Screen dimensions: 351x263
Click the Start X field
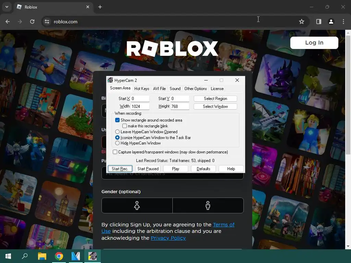140,99
